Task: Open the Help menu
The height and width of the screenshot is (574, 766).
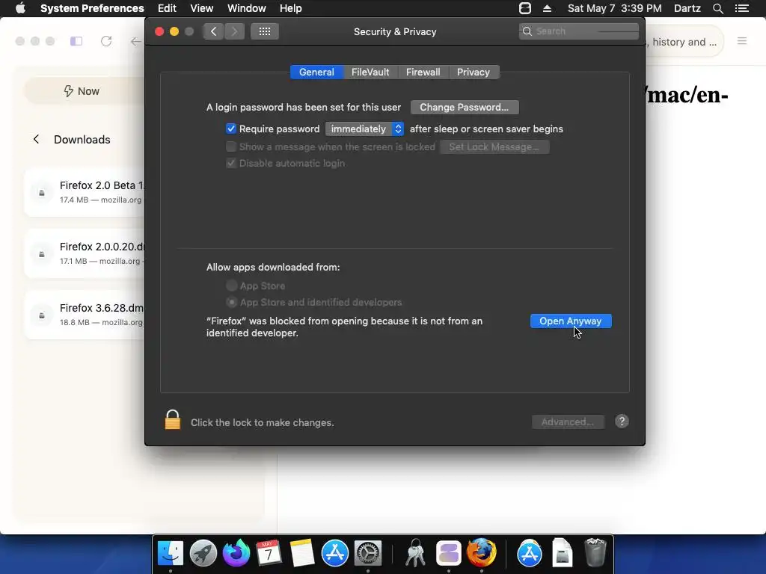Action: tap(291, 8)
